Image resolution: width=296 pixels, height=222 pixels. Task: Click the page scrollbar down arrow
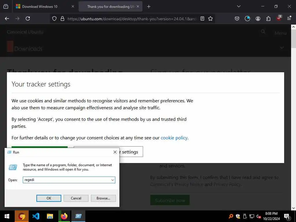294,208
